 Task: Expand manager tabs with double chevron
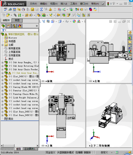pyautogui.click(x=37, y=26)
